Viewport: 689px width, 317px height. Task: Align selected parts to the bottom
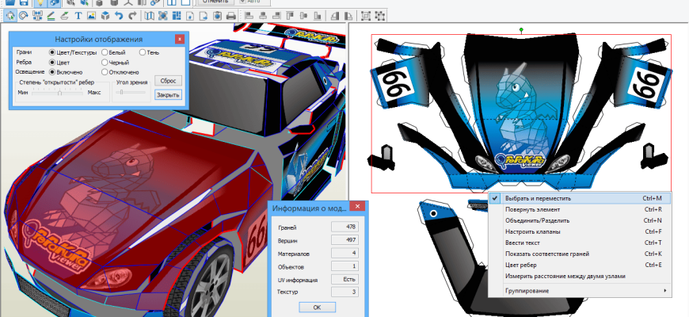(318, 16)
